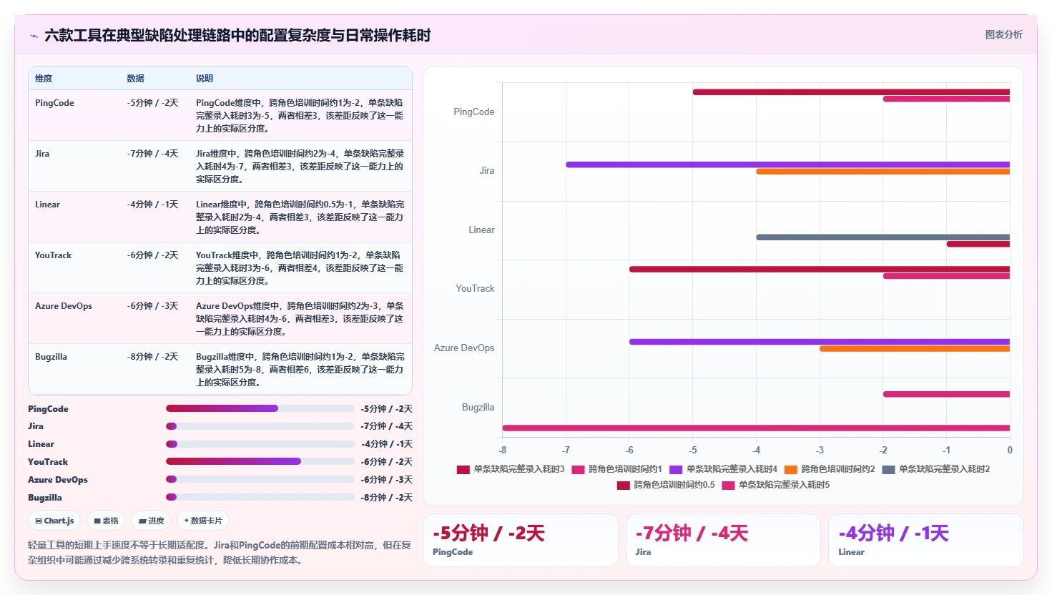Open the Jira stat card showing -7分钟 / -4天

coord(723,540)
